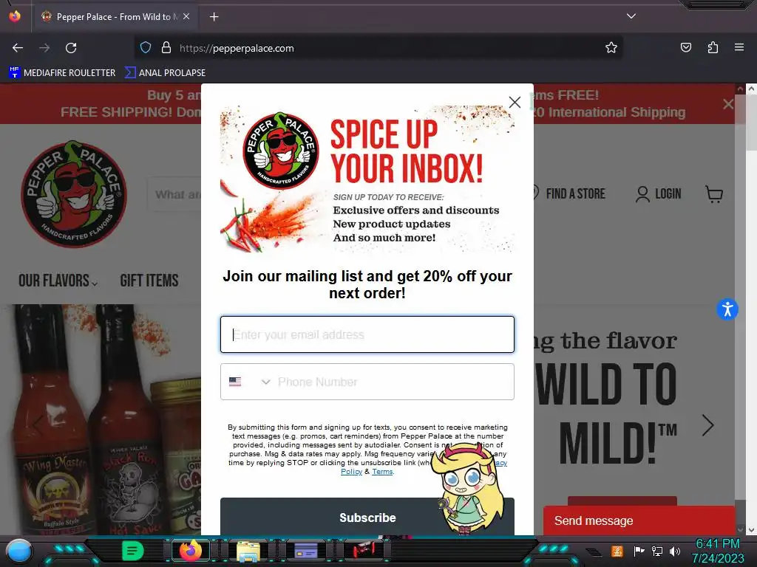Go to next carousel slide arrow
The width and height of the screenshot is (757, 567).
pos(707,425)
